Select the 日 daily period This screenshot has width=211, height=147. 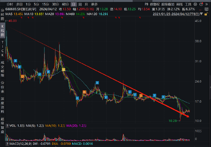[74, 5]
